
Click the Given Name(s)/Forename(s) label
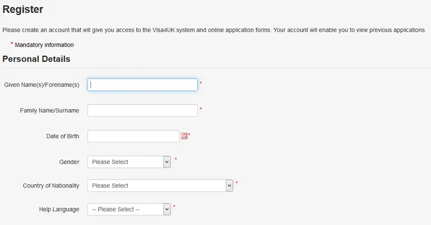coord(41,85)
